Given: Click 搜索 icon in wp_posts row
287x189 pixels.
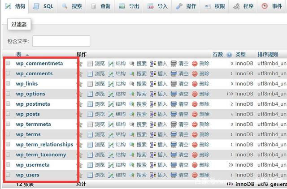Looking at the screenshot, I should pos(132,114).
